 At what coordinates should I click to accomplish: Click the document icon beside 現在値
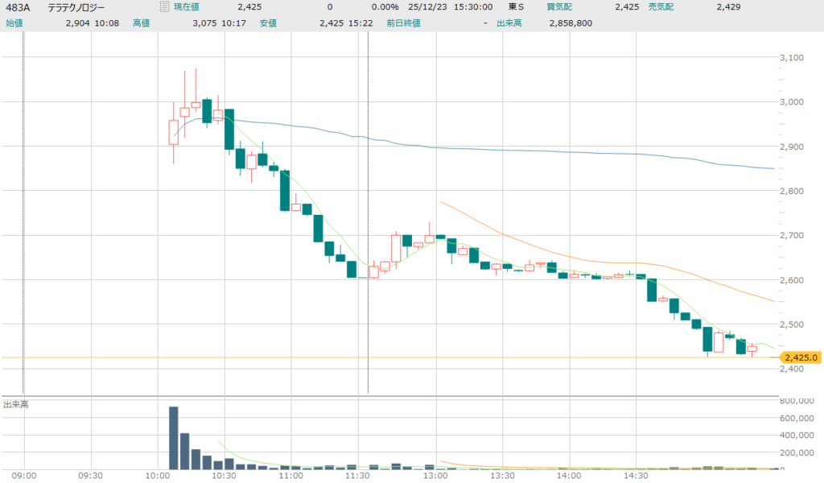coord(164,7)
